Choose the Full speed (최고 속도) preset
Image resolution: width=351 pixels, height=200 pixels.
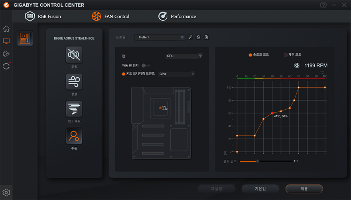click(x=74, y=109)
